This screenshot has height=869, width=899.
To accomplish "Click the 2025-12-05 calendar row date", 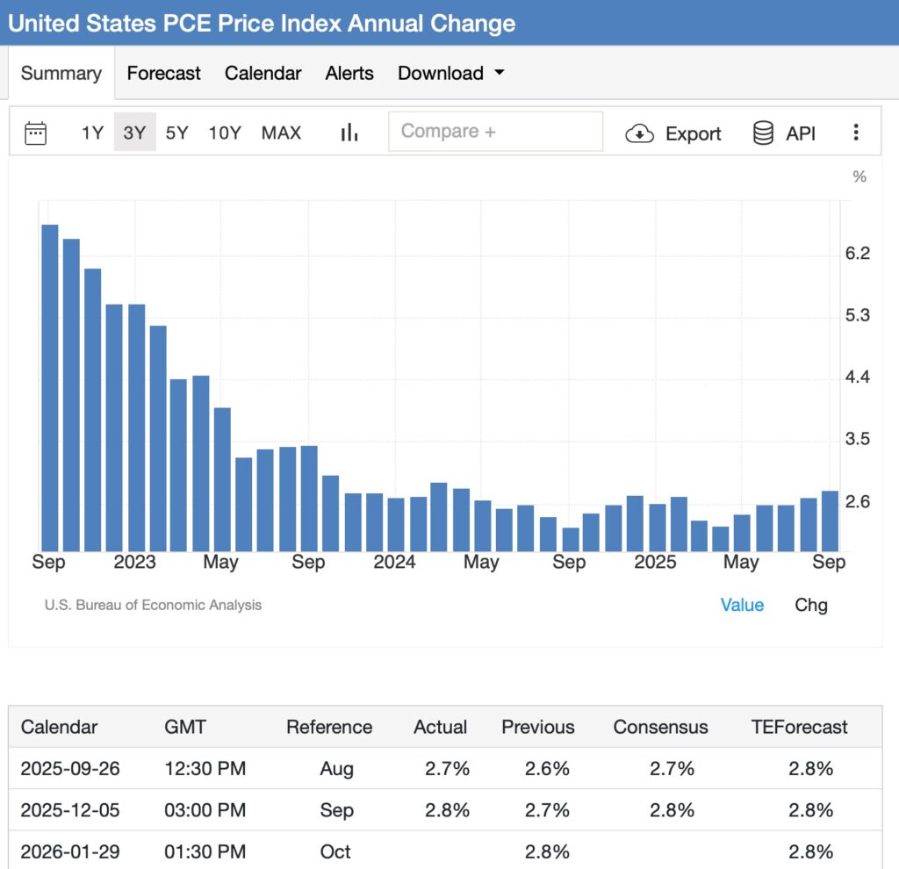I will 70,810.
